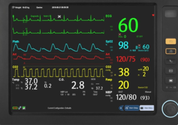178x125 pixels.
Task: Open the Main Menu
Action: [x=147, y=108]
